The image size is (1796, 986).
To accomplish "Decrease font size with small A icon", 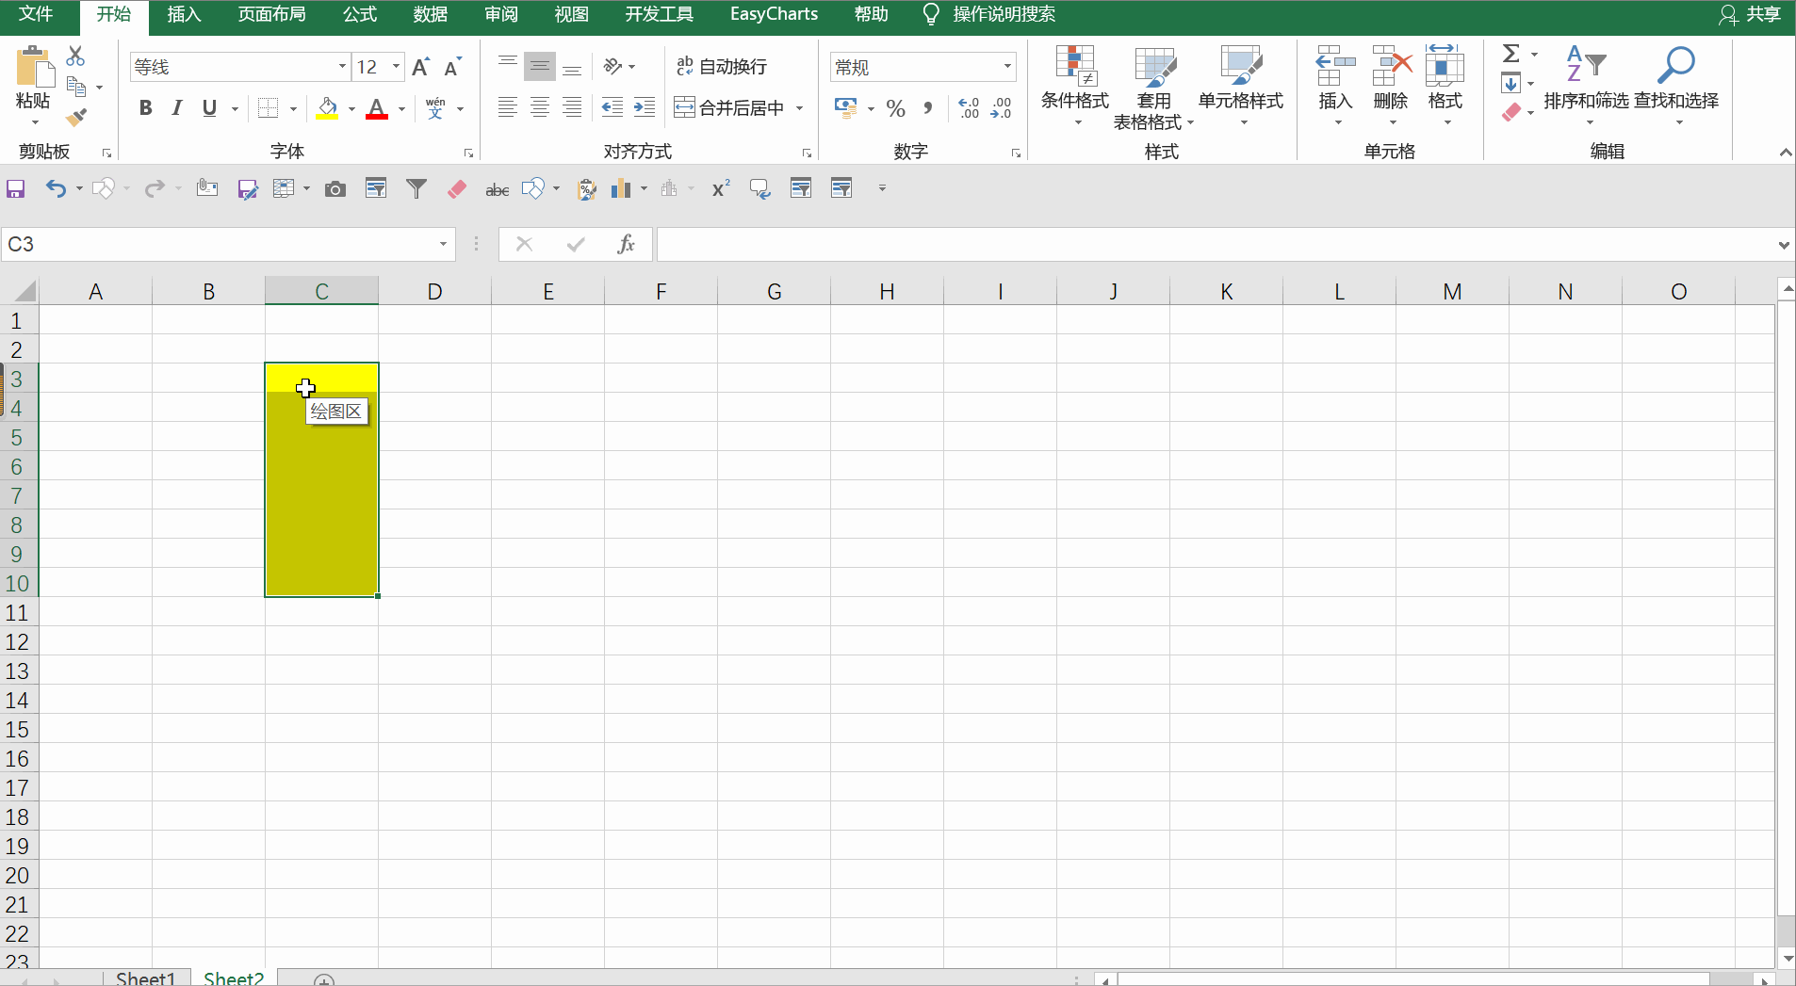I will [x=453, y=67].
